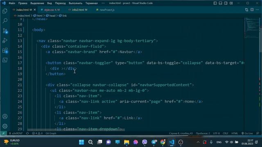This screenshot has height=147, width=262.
Task: Open the Выполнить menu
Action: pyautogui.click(x=75, y=3)
